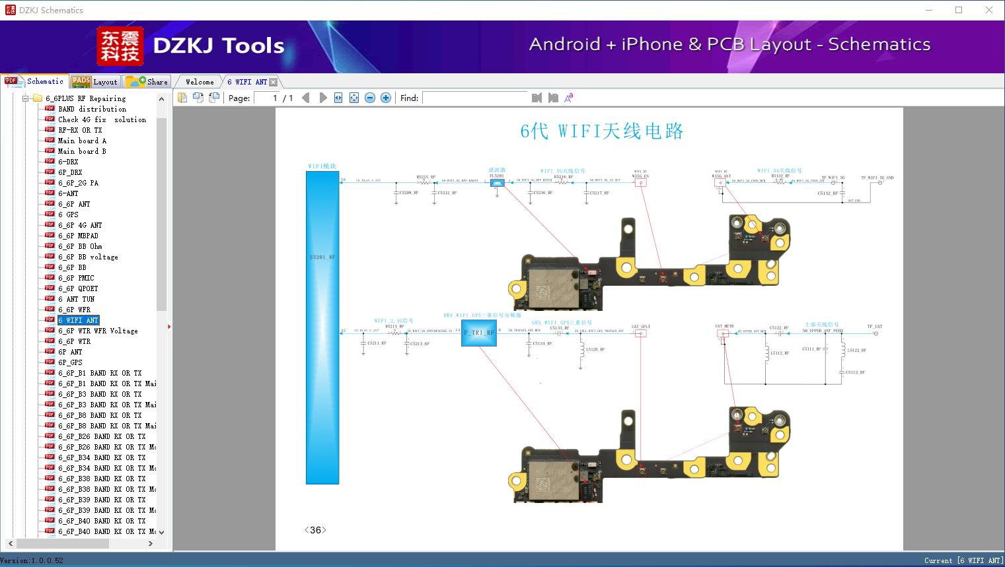The image size is (1005, 567).
Task: Click the PDF icon beside RF-RX OR TX
Action: tap(50, 130)
